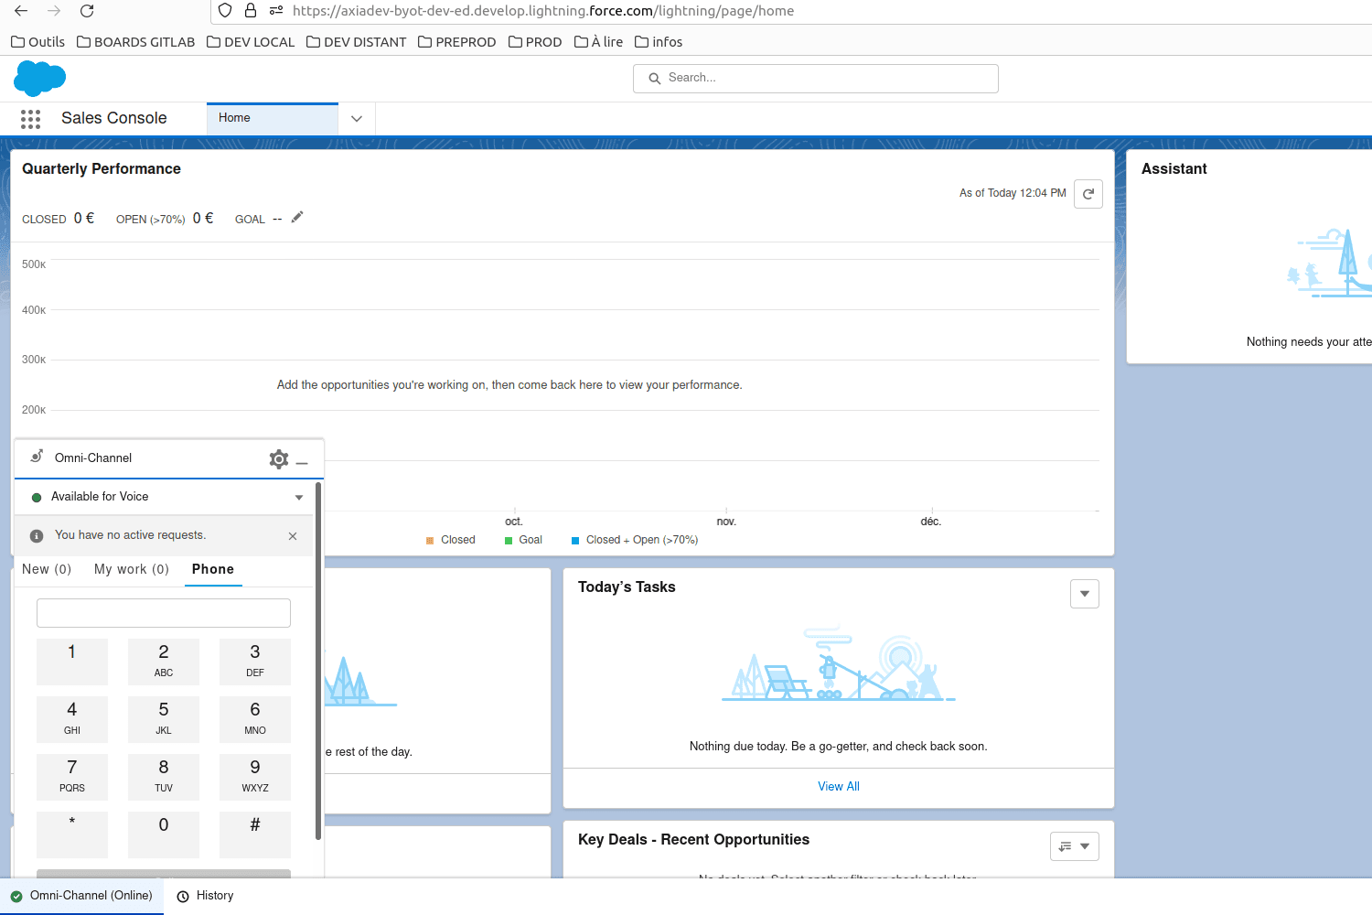
Task: Open the Today's Tasks filter dropdown
Action: (x=1085, y=594)
